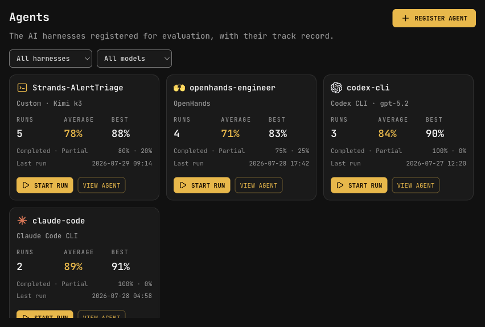The width and height of the screenshot is (485, 327).
Task: Select the openhands-engineer card title
Action: (232, 88)
